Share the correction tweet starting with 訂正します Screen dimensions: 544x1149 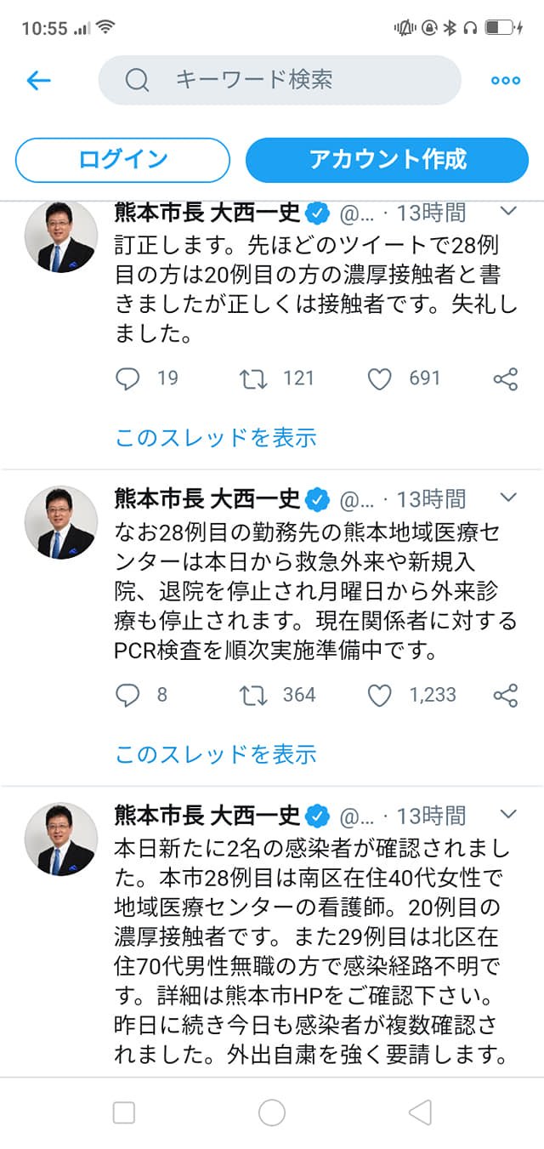(x=505, y=378)
